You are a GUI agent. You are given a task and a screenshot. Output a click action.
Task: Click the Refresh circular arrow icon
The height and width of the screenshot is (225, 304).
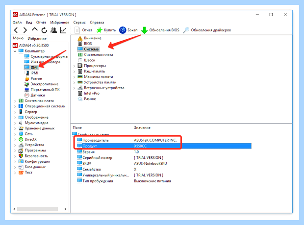(44, 30)
